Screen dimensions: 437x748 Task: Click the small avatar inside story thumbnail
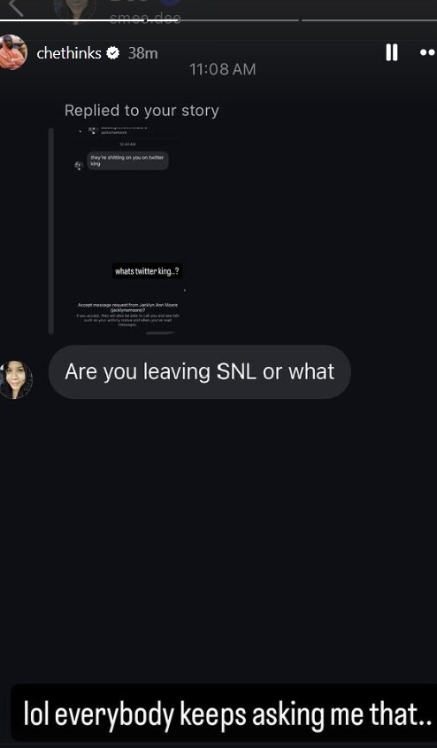coord(79,165)
